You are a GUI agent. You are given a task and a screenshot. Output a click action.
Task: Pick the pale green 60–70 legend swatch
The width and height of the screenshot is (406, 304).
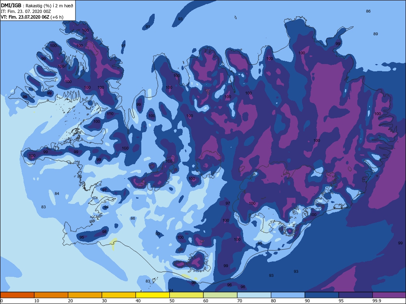tap(220, 295)
